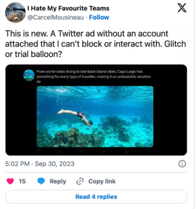196x209 pixels.
Task: Click the faint views chart icon below the ad
Action: (104, 151)
